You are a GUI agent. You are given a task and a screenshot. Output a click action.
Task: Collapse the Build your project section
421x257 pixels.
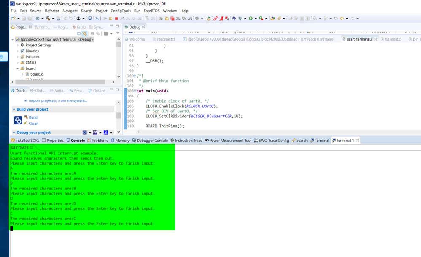coord(14,109)
